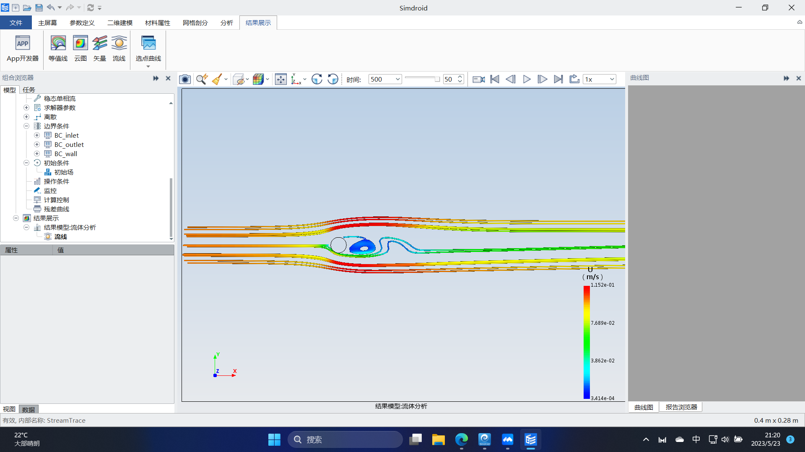The width and height of the screenshot is (805, 452).
Task: Select 残差曲线 in the tree
Action: point(57,209)
